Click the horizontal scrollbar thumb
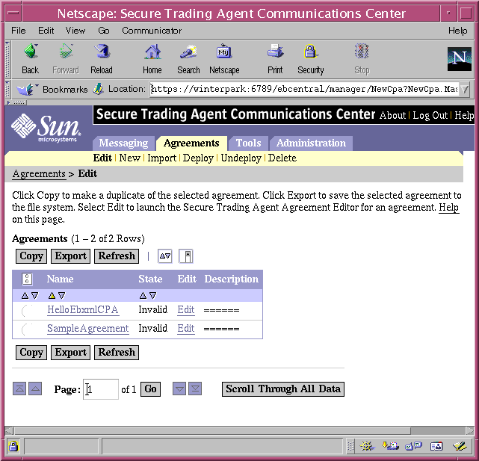The height and width of the screenshot is (461, 479). tap(212, 430)
